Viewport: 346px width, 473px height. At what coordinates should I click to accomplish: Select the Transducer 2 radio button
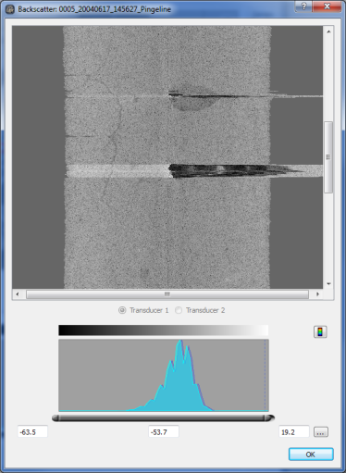pos(179,310)
